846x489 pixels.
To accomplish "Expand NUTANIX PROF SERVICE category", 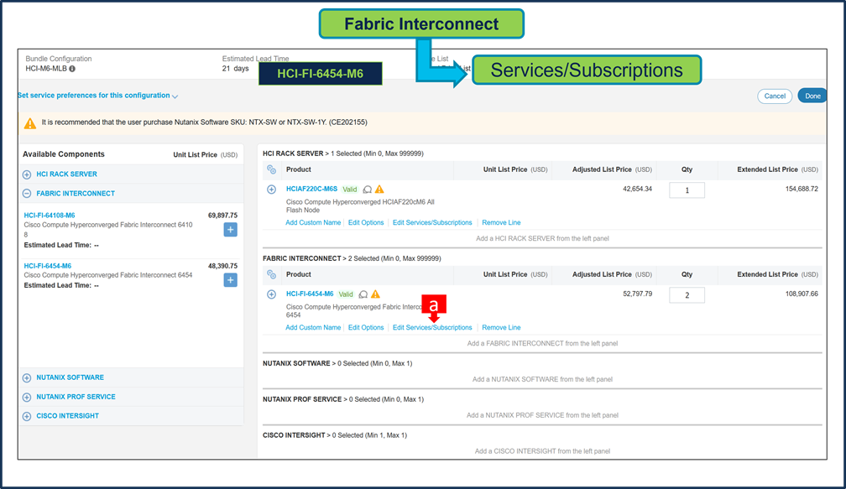I will coord(27,398).
